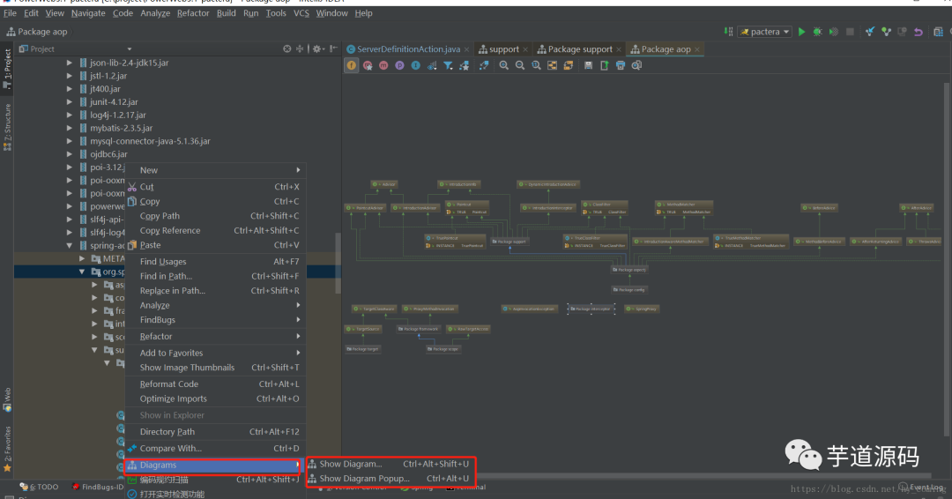
Task: Toggle Constructors visibility in diagram toolbar
Action: [368, 65]
